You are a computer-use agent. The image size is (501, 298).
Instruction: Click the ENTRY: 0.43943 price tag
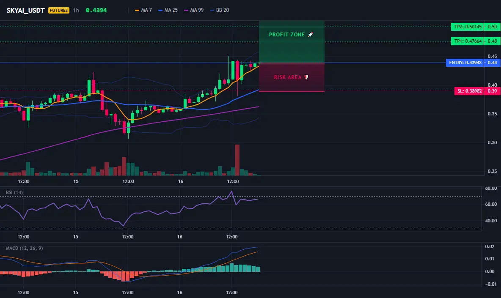(465, 63)
